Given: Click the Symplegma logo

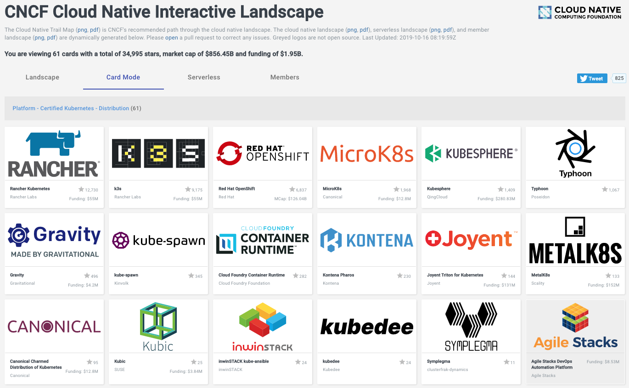Looking at the screenshot, I should pos(471,326).
